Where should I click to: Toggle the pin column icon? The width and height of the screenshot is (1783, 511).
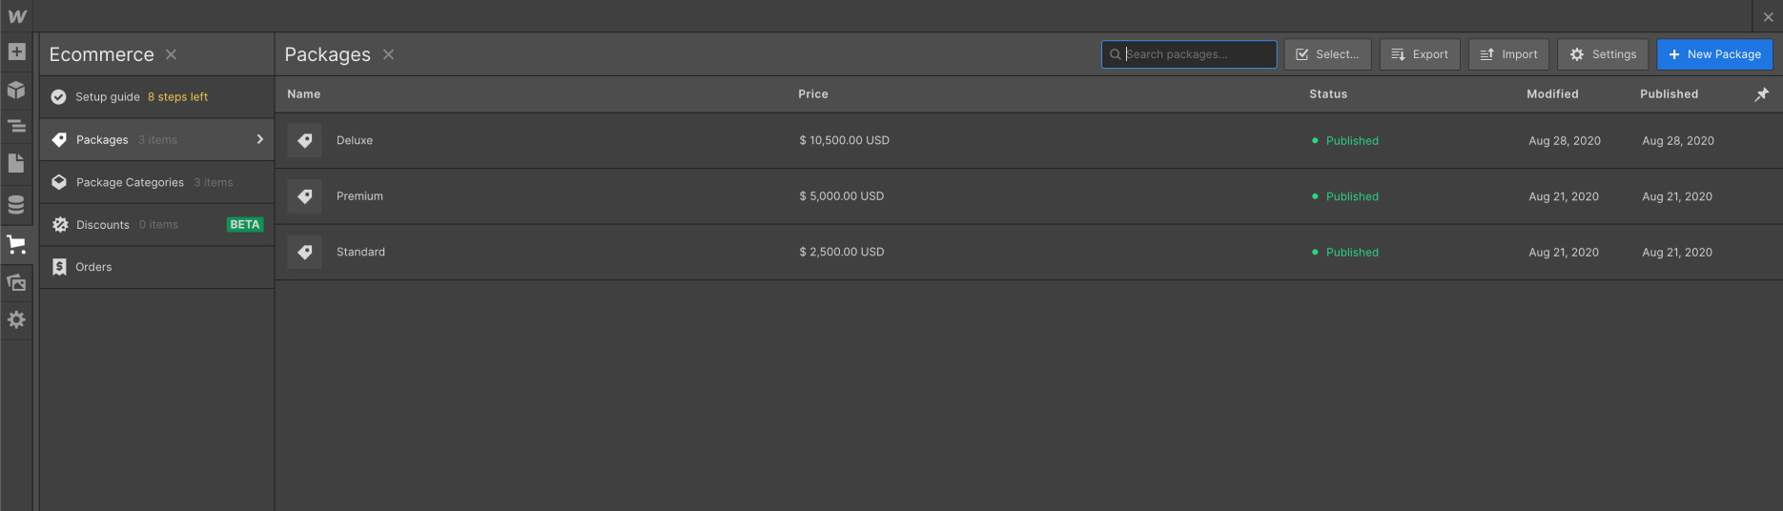1761,94
